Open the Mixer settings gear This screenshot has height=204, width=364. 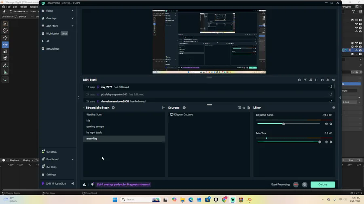point(334,108)
